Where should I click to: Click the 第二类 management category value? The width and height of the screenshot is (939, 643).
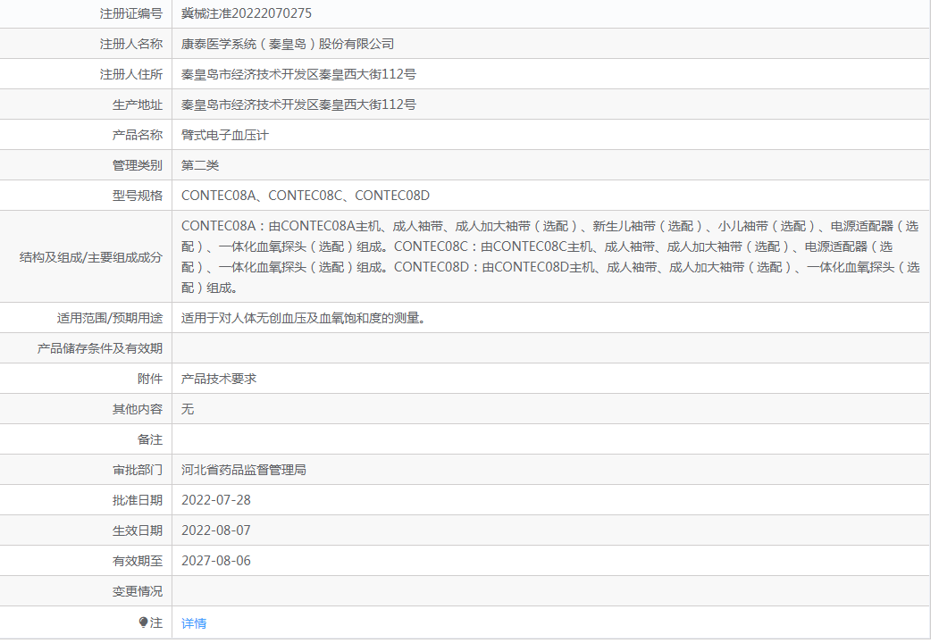(x=200, y=165)
